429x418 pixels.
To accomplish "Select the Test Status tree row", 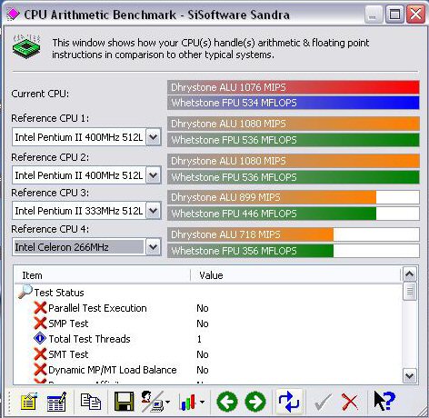I will coord(59,293).
